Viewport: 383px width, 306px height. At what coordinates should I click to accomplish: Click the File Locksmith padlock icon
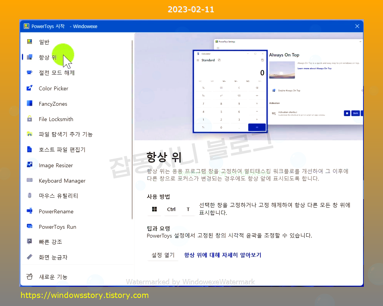pyautogui.click(x=30, y=119)
